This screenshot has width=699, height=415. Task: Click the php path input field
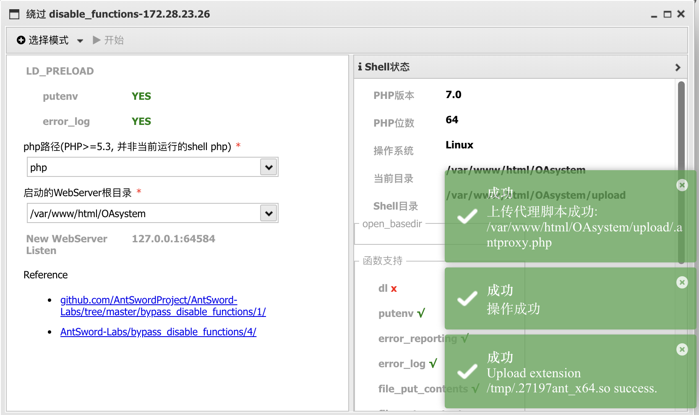tap(144, 167)
